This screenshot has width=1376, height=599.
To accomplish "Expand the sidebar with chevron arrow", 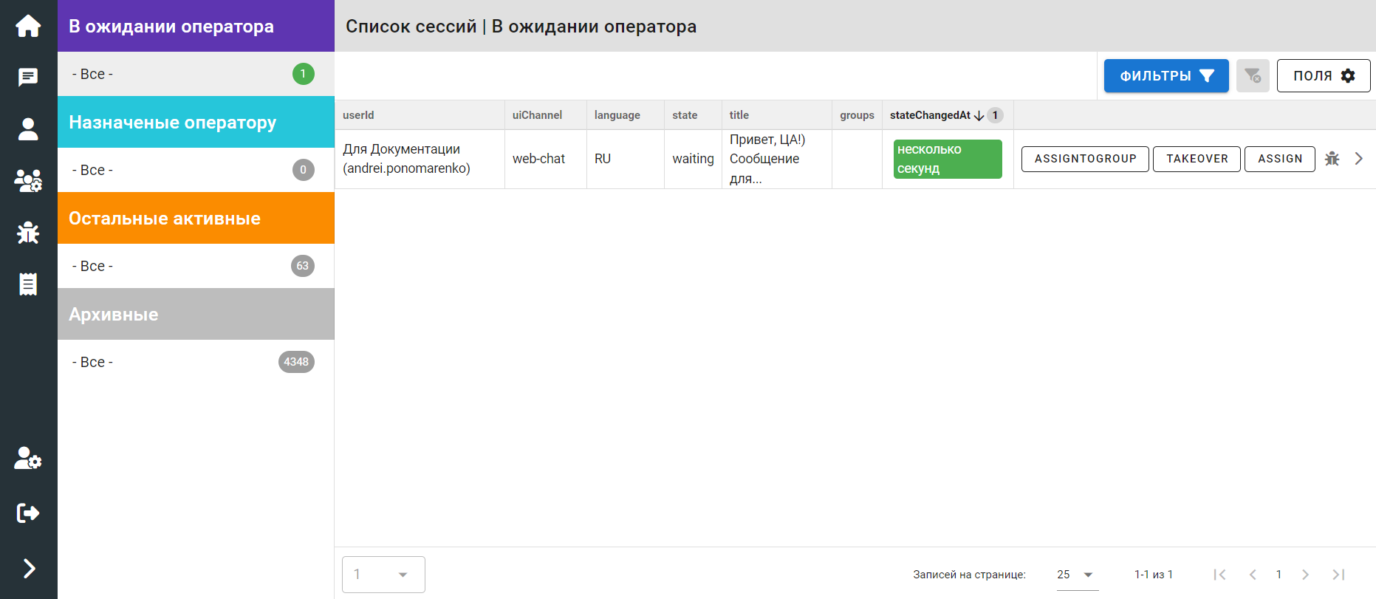I will pos(29,568).
